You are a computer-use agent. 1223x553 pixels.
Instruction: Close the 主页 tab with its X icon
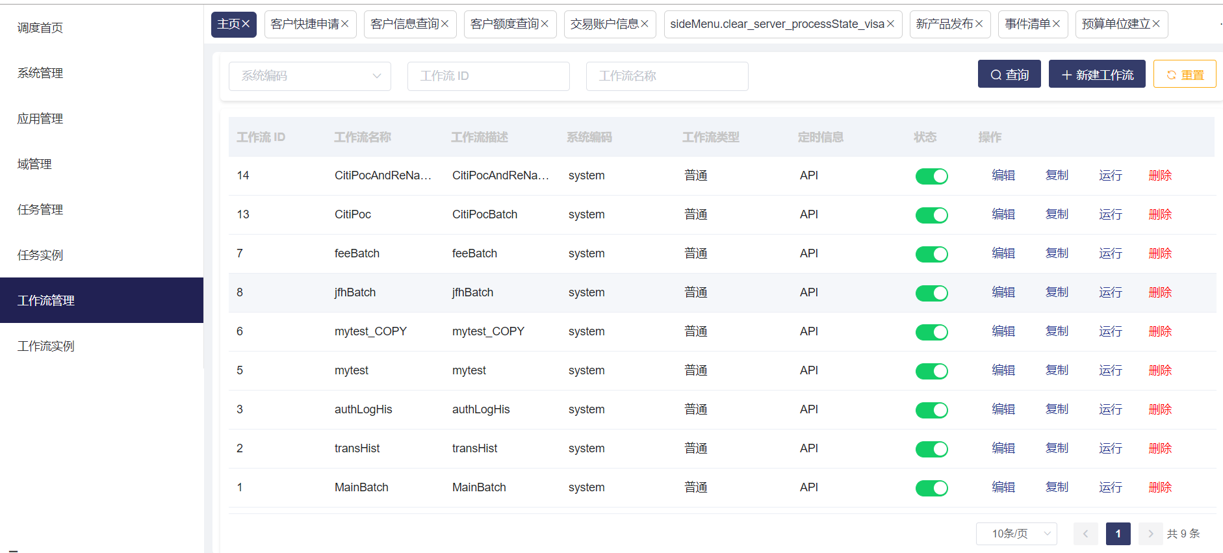point(246,24)
